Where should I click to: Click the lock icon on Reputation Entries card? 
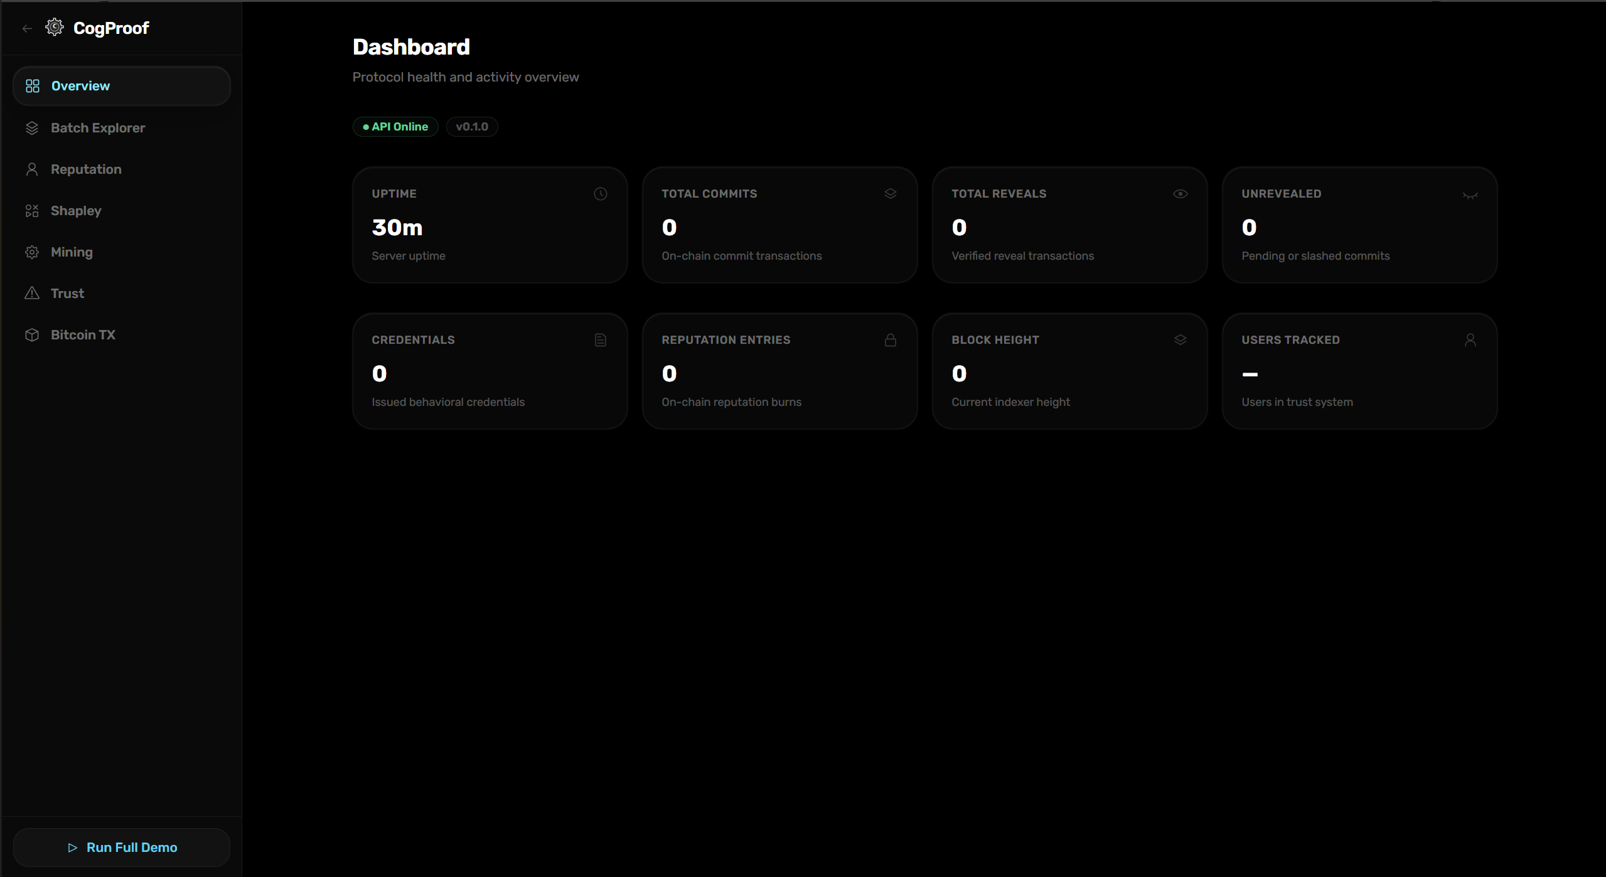[890, 340]
